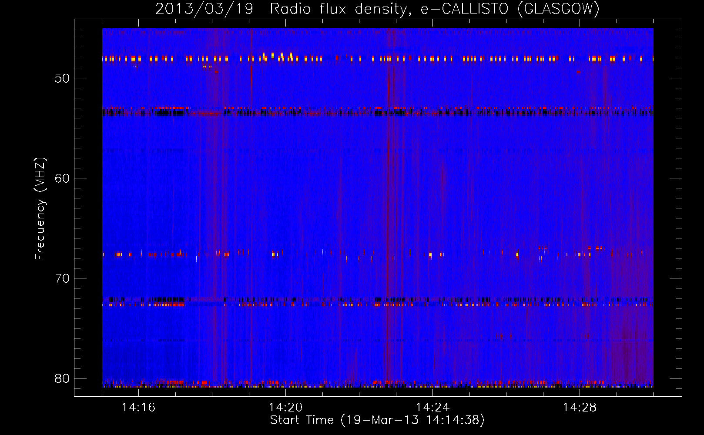Click the 14:24 time tick label
The width and height of the screenshot is (704, 435).
432,408
